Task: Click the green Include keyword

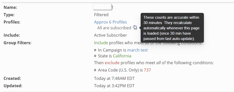Action: coord(101,43)
